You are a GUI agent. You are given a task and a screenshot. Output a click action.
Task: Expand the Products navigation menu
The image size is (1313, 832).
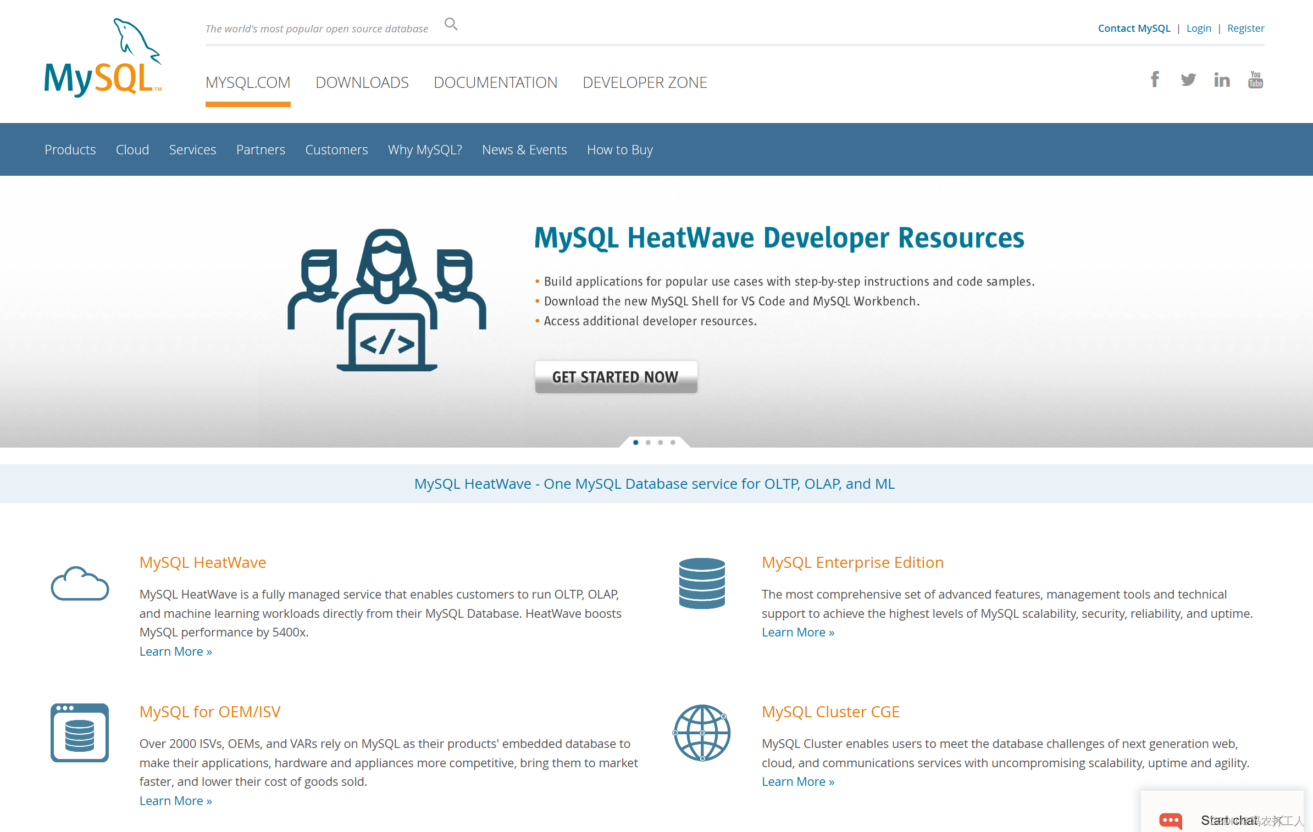point(70,148)
